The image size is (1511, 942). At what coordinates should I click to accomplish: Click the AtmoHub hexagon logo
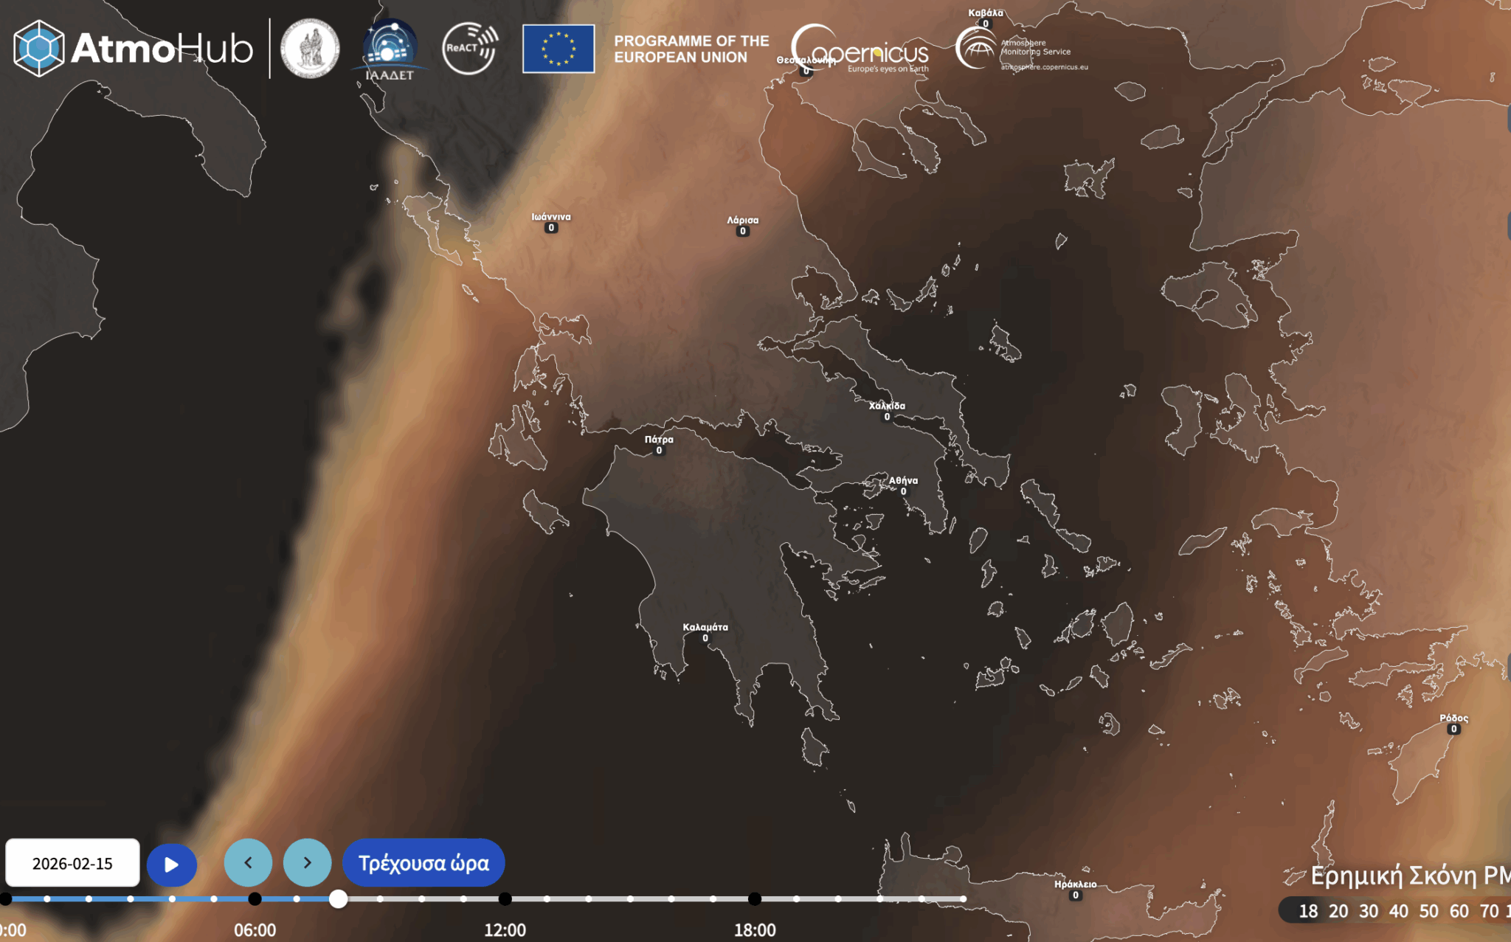38,49
